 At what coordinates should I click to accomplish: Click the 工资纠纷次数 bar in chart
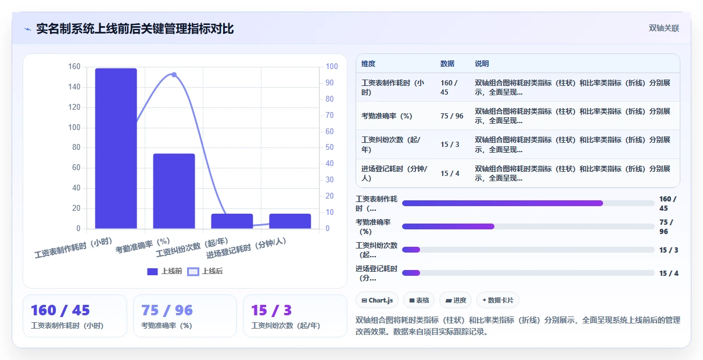[232, 221]
